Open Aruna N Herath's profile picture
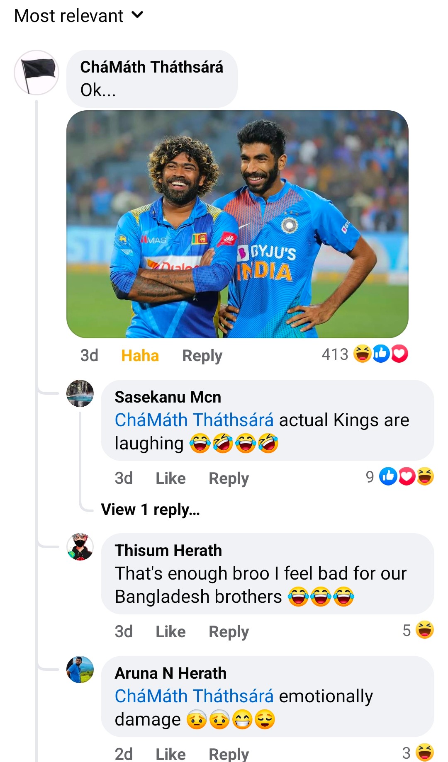The image size is (448, 762). point(80,670)
